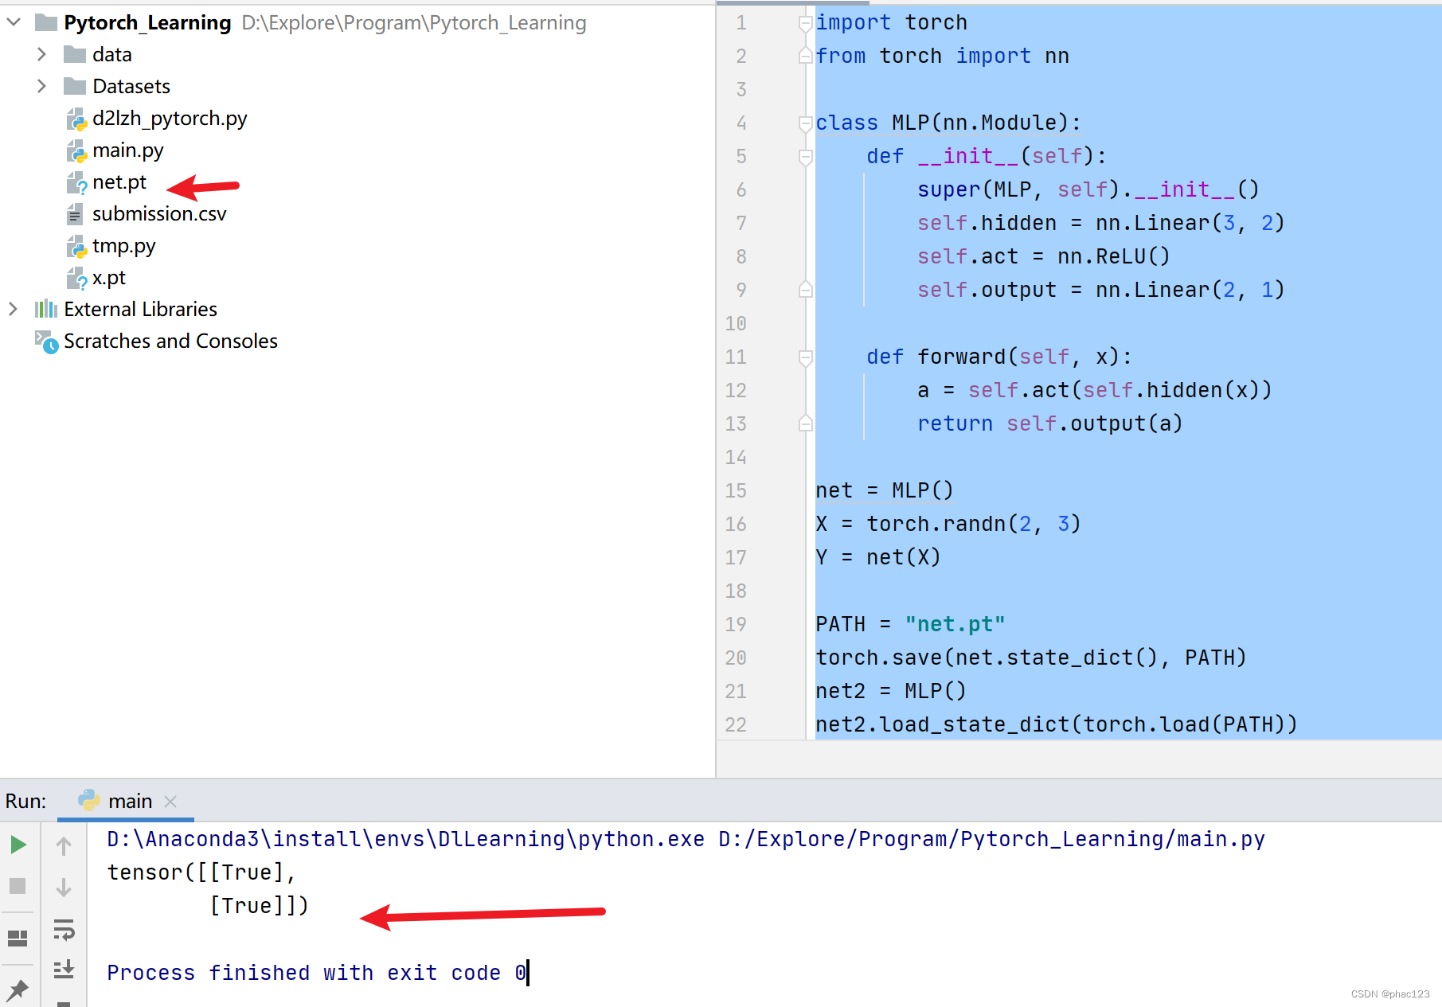Click 'tensor([[True],' console output
1442x1007 pixels.
tap(201, 872)
